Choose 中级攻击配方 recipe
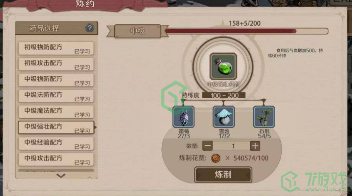The image size is (352, 196). 56,159
